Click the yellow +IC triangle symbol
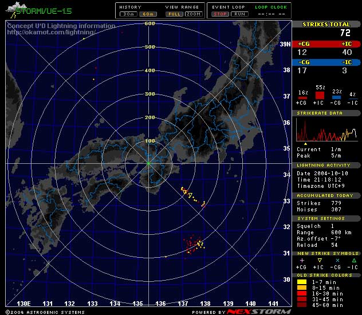The image size is (362, 315). tap(318, 260)
